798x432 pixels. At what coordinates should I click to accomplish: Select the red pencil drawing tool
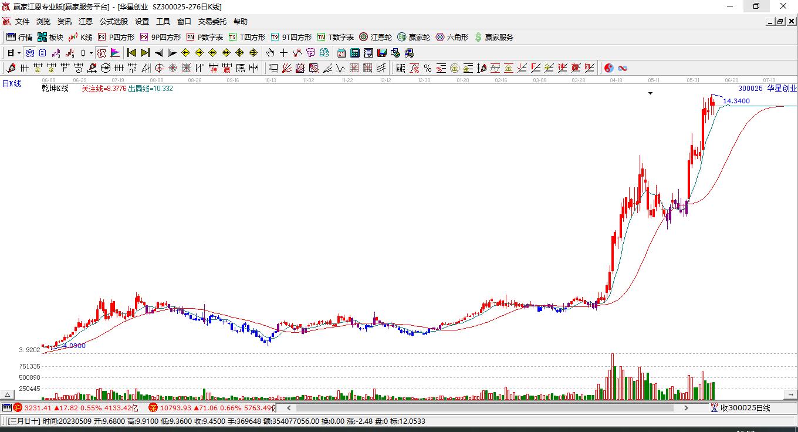pyautogui.click(x=11, y=68)
